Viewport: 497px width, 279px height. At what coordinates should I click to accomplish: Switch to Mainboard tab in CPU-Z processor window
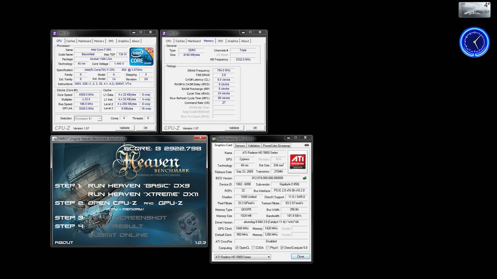(x=84, y=41)
